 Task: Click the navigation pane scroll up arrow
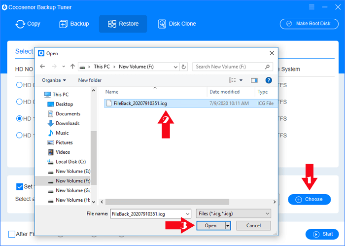click(x=94, y=90)
